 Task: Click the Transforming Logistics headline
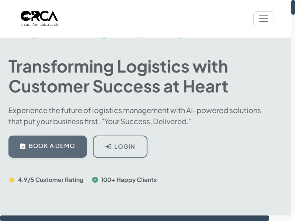coord(118,66)
